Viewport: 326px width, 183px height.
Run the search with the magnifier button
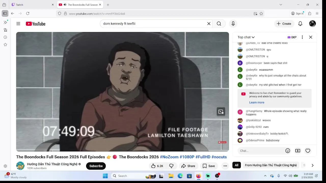[x=219, y=24]
